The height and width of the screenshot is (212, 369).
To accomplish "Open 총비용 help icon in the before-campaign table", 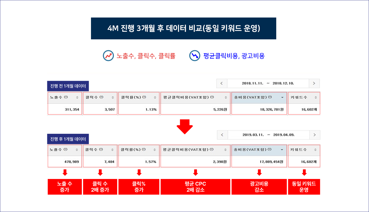I will coord(270,97).
